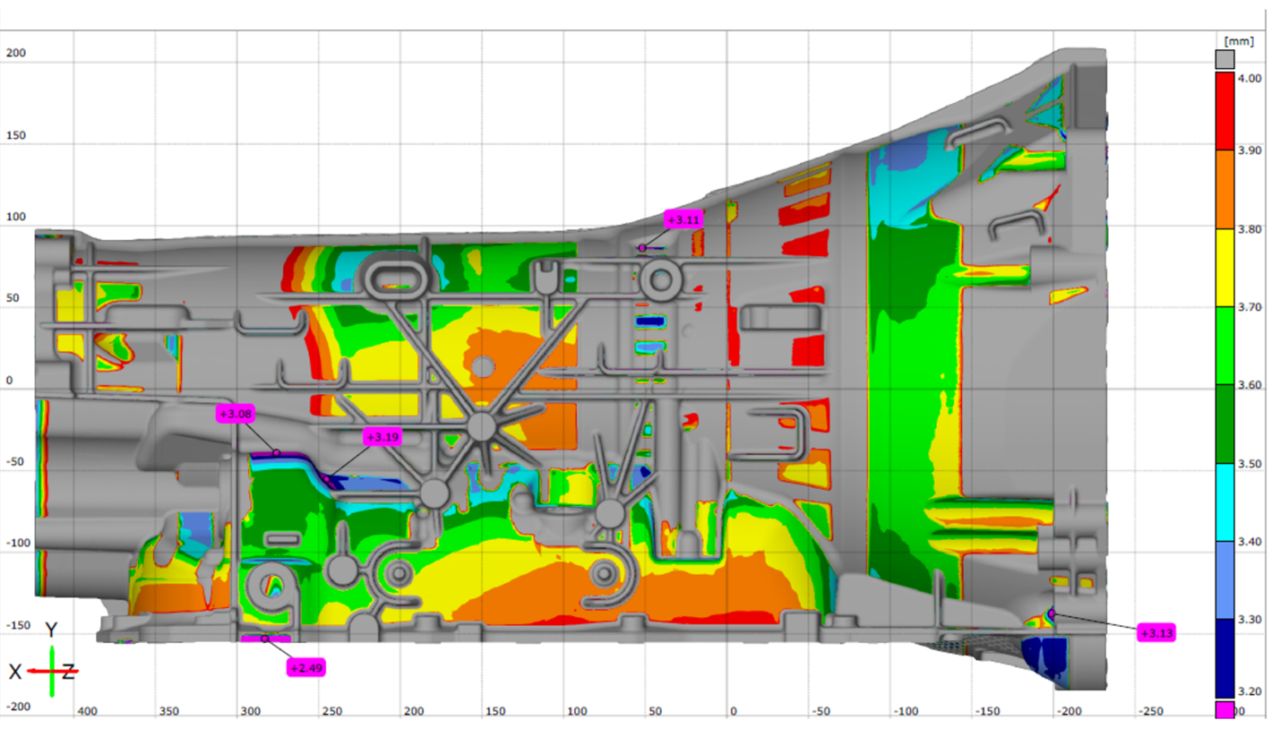Select the 3.30 legend value
The height and width of the screenshot is (746, 1272).
click(x=1251, y=619)
